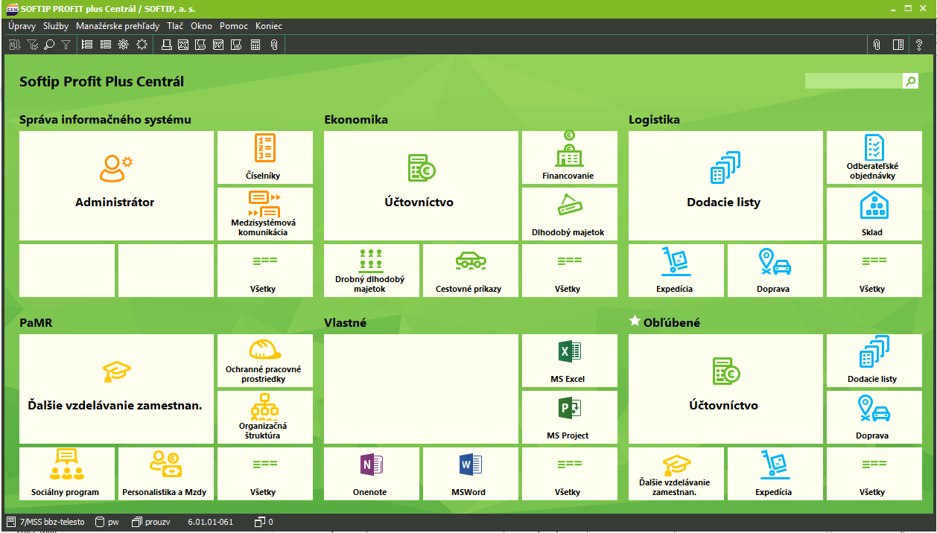Open the Personalistika a Mzdy tile

(165, 473)
